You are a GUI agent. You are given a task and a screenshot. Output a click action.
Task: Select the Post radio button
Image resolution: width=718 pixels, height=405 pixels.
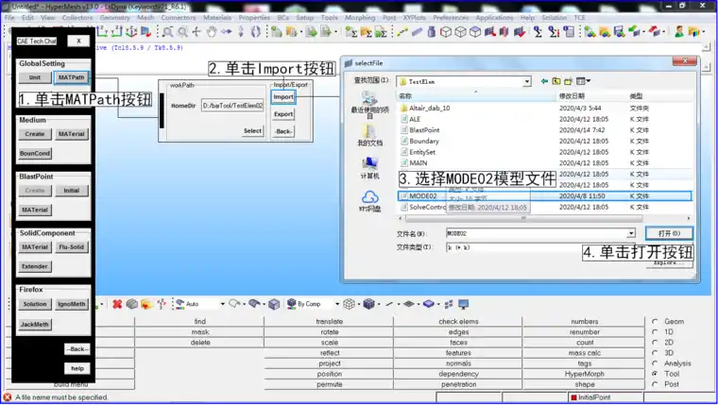656,384
